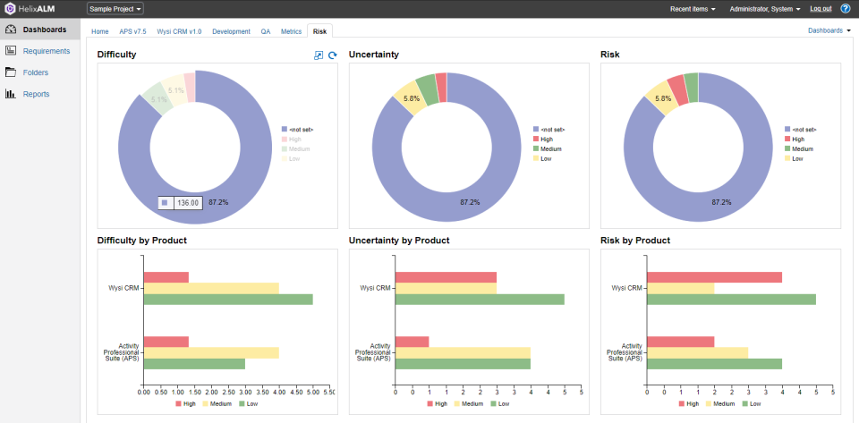Open the Sample Project dropdown

pyautogui.click(x=115, y=9)
